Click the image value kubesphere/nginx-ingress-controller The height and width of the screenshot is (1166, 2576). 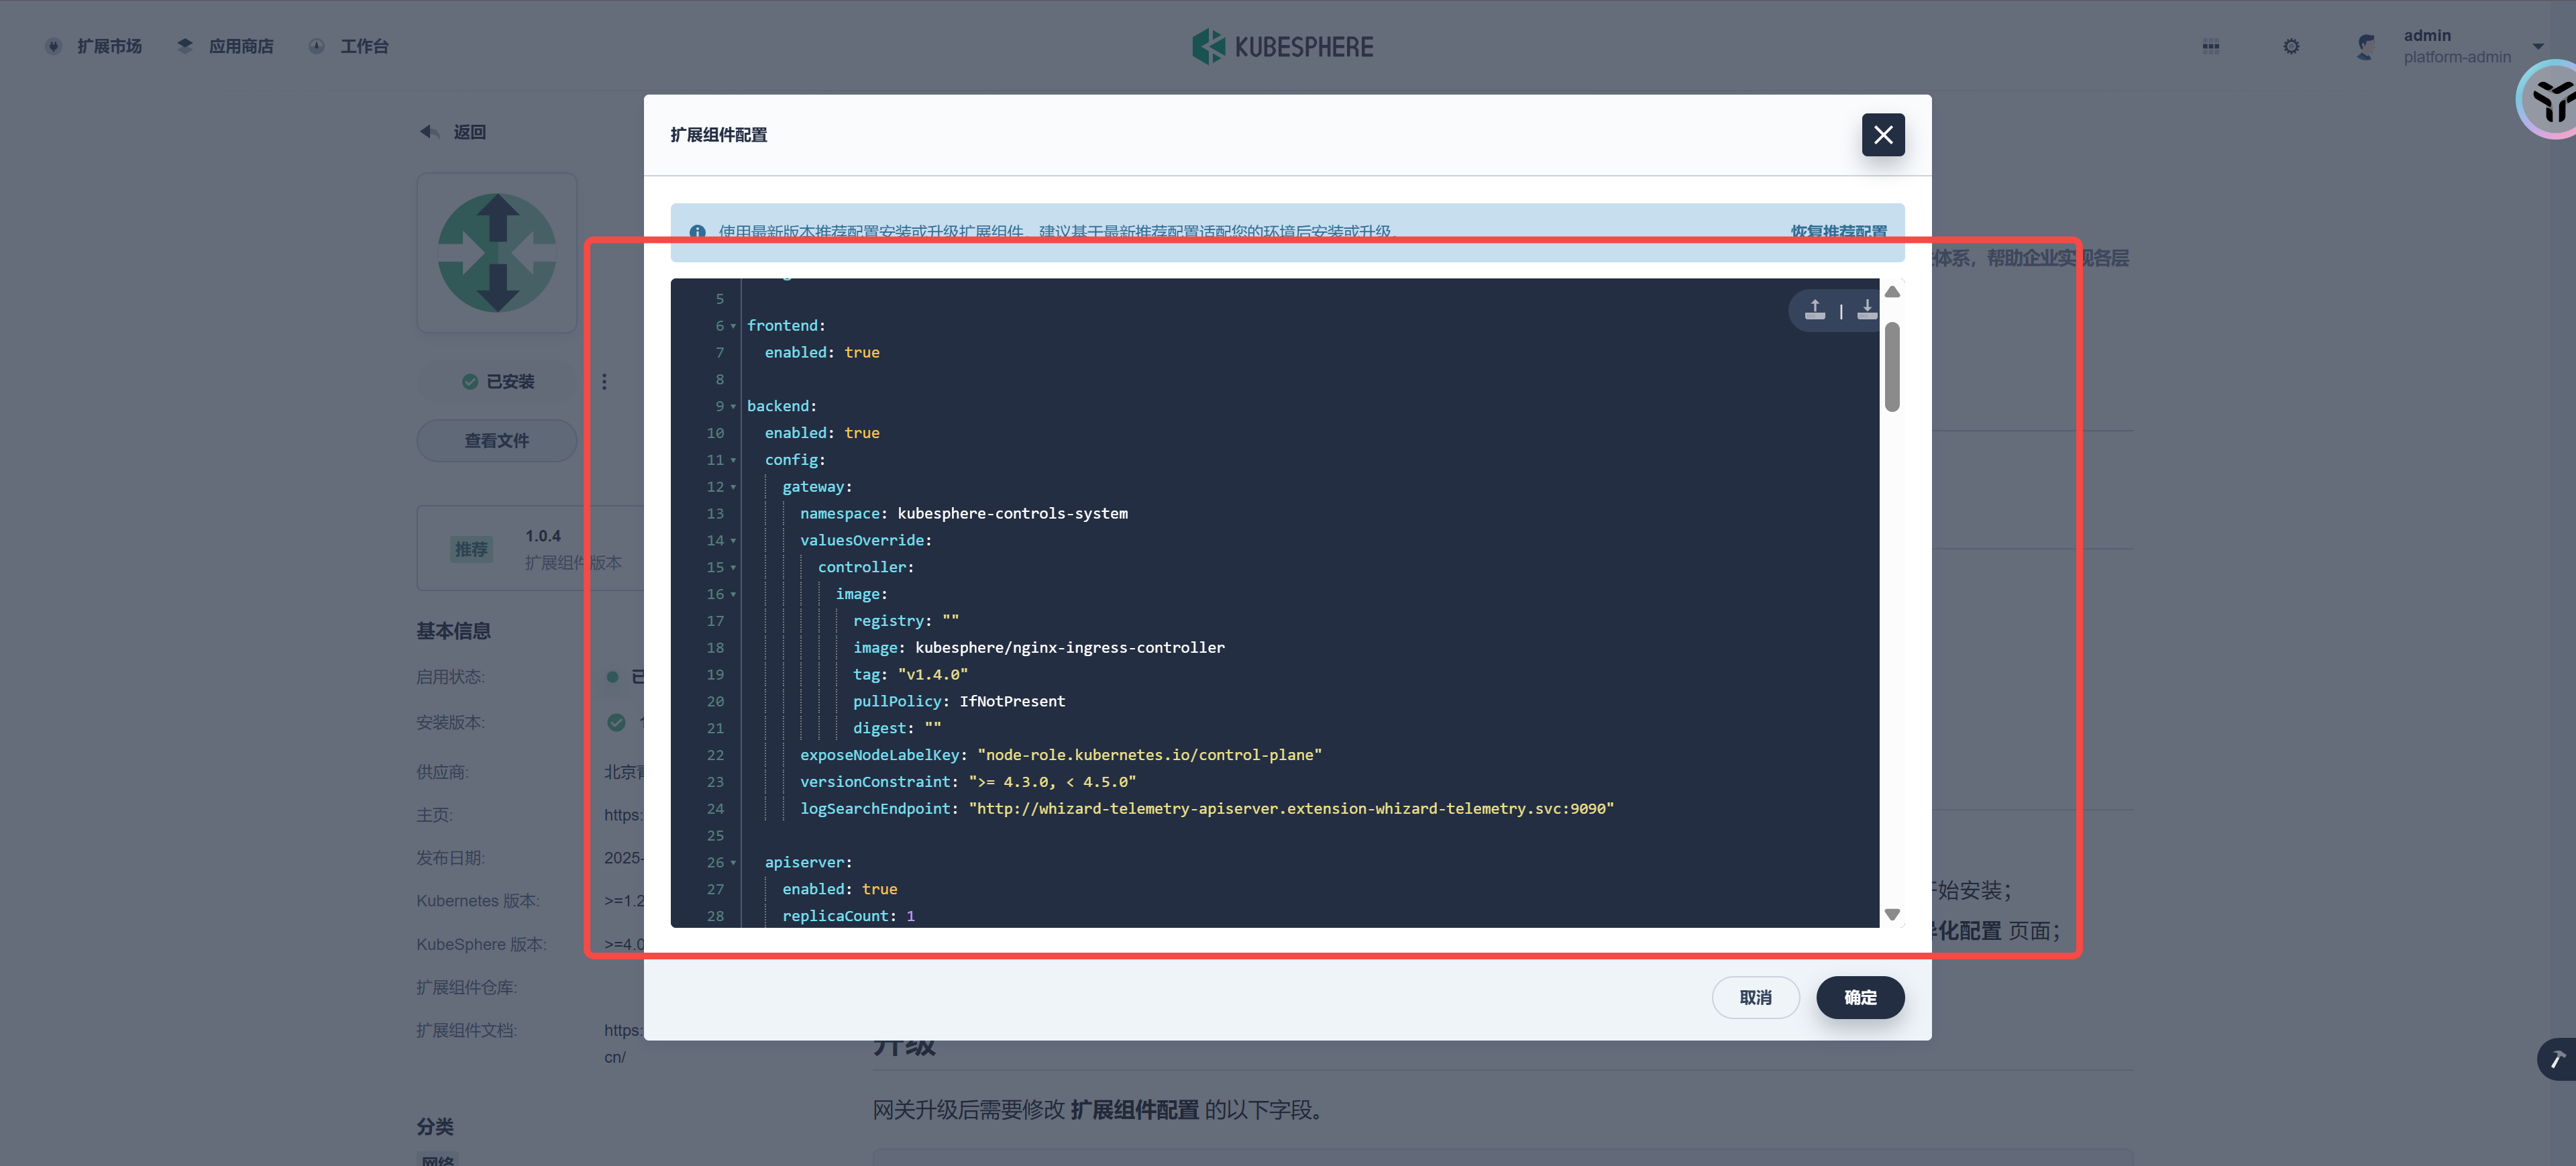(1070, 648)
